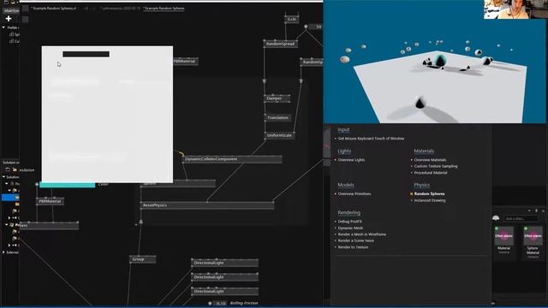Expand the External node in Solution tree
The height and width of the screenshot is (308, 548).
[3, 252]
